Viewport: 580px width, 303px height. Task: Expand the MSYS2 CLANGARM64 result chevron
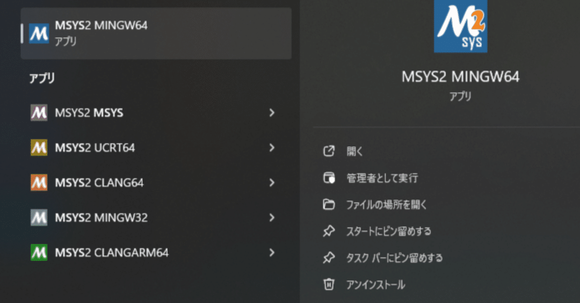(272, 252)
